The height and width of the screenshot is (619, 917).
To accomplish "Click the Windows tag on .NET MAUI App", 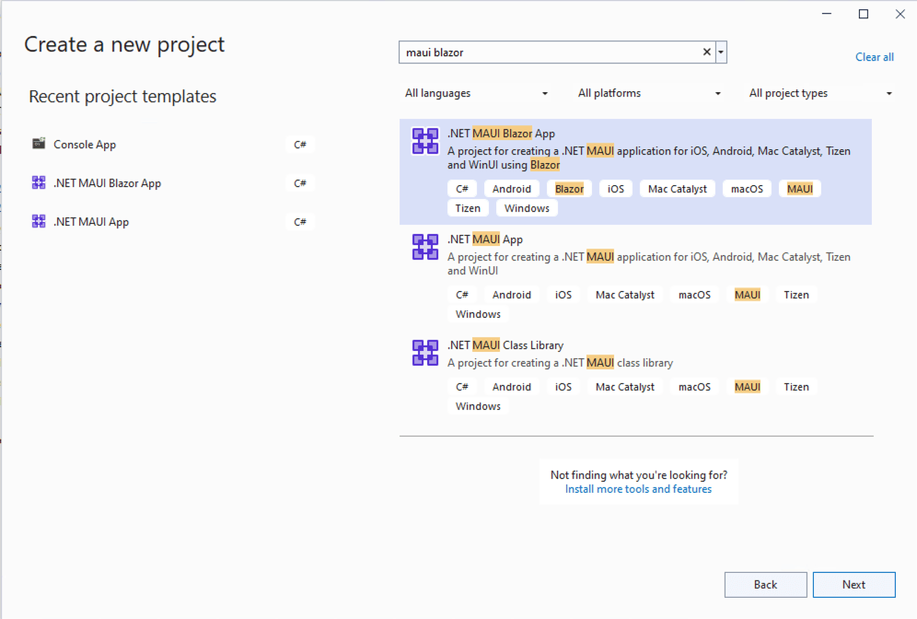I will coord(479,313).
